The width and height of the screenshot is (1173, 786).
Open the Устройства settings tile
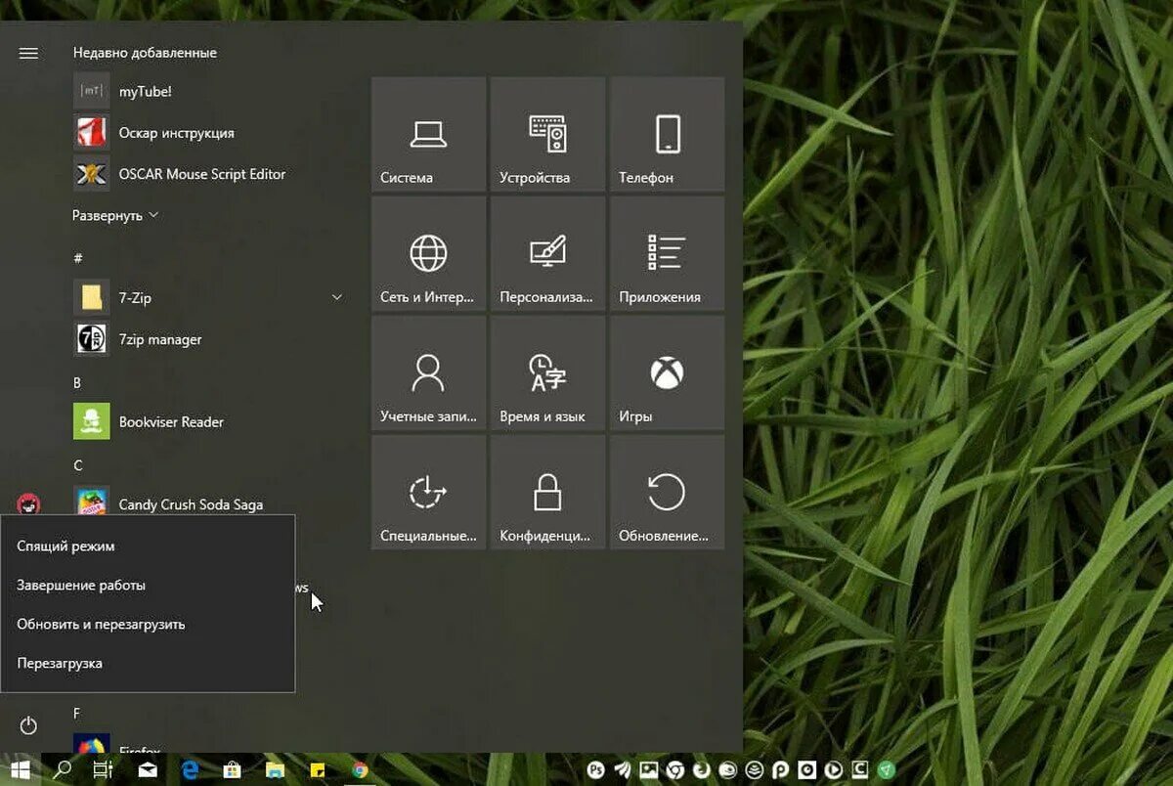[547, 134]
